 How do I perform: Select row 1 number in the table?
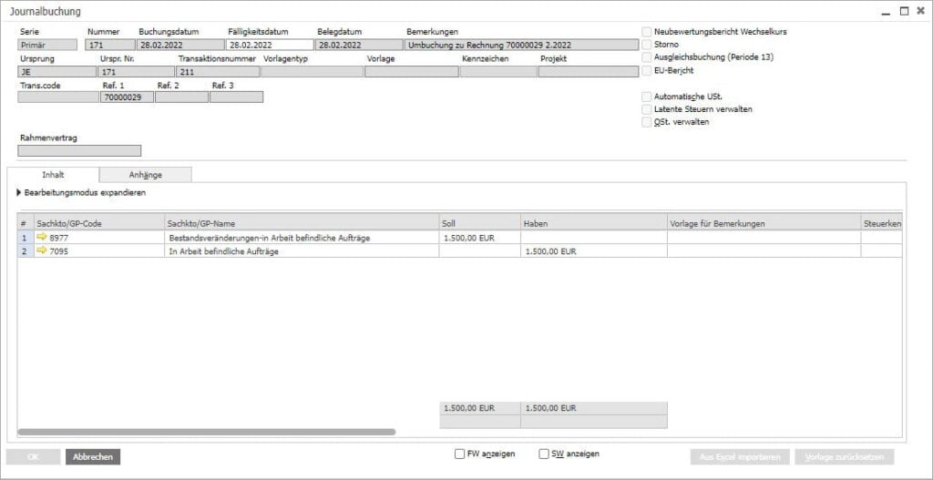coord(25,238)
